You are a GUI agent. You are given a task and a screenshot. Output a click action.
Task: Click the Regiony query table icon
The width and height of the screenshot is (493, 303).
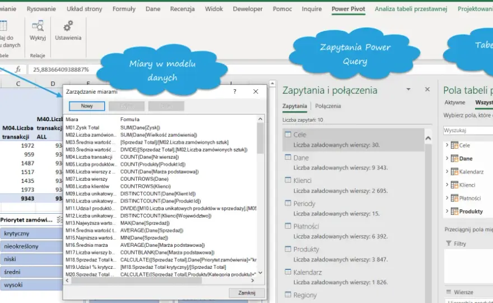288,295
